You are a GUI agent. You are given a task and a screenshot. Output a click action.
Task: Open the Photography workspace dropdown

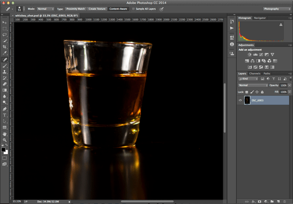[276, 9]
